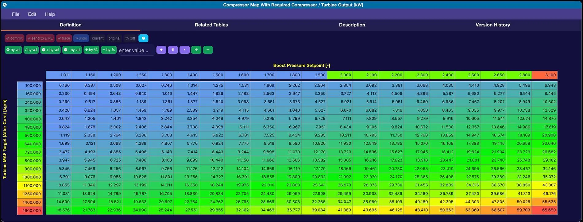Switch to the Related Tables tab
The width and height of the screenshot is (583, 222).
coord(211,25)
